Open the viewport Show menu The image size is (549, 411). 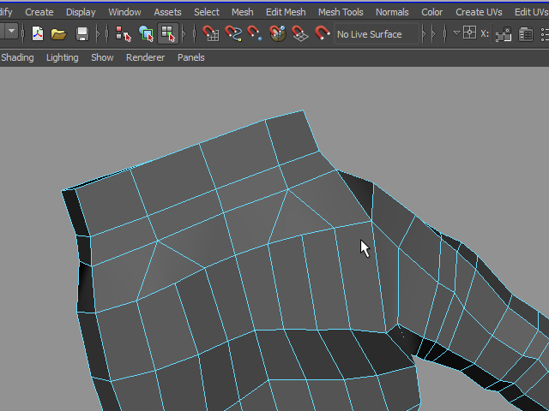(102, 57)
